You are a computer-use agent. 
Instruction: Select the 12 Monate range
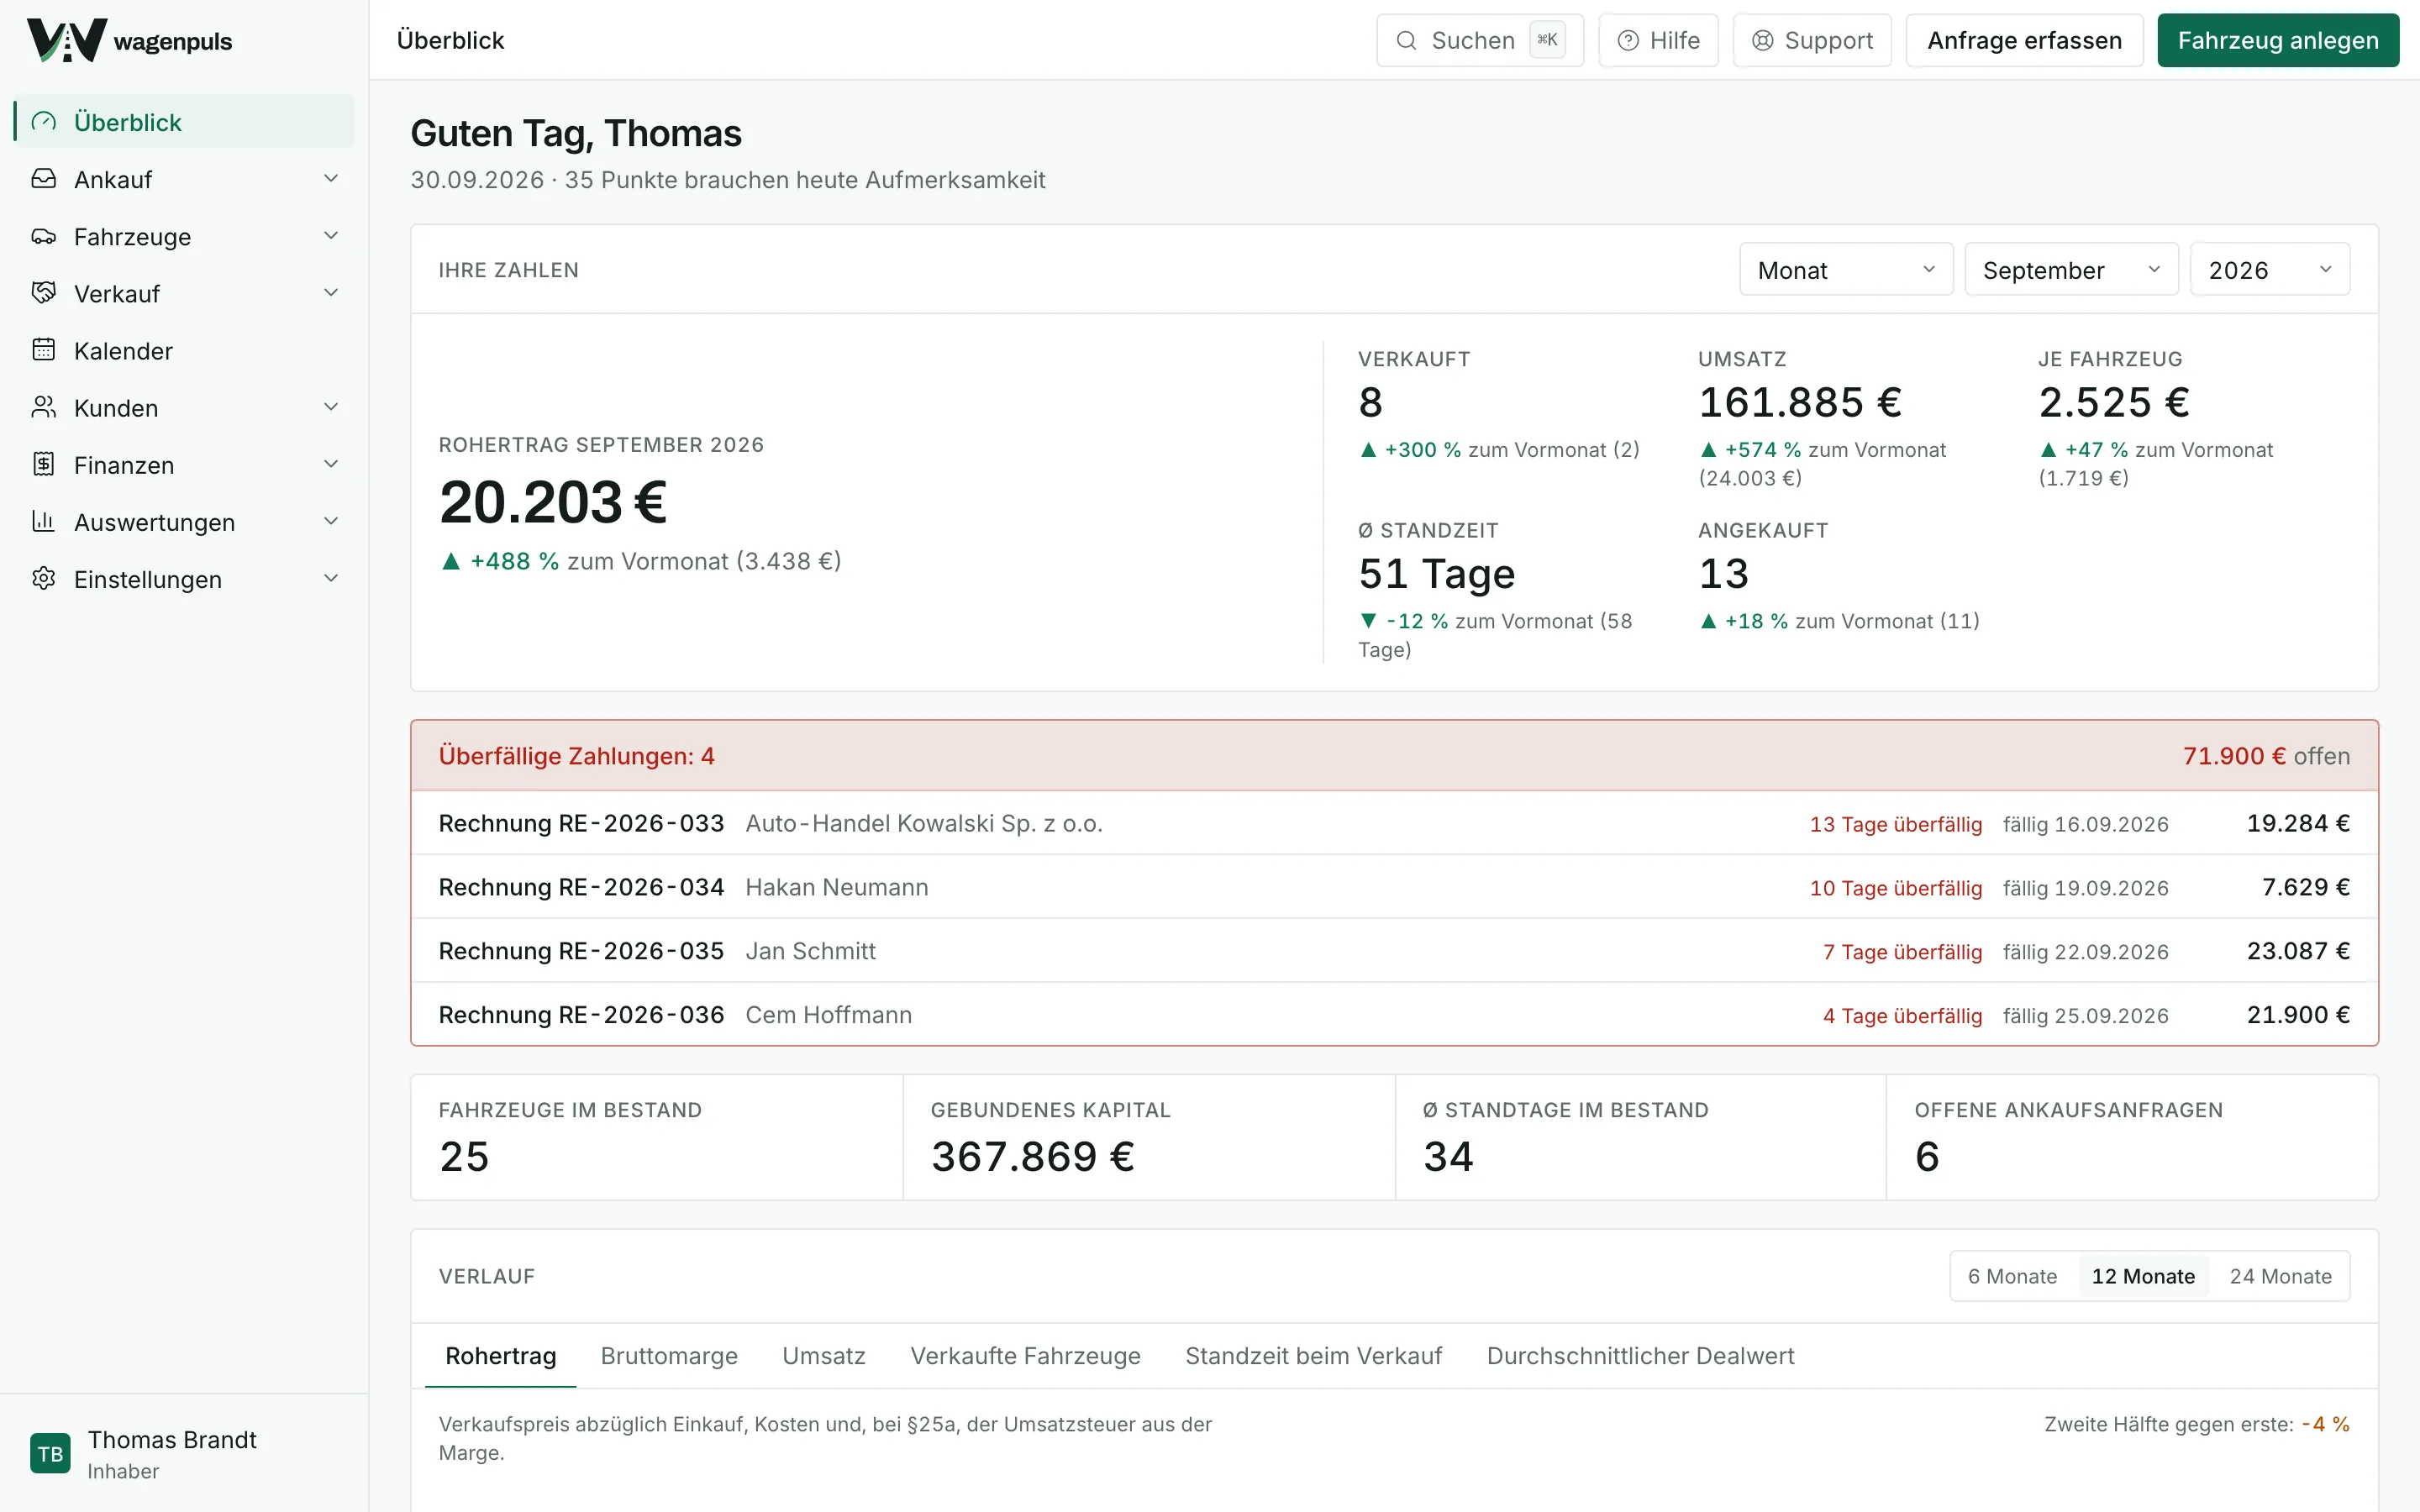(2143, 1276)
